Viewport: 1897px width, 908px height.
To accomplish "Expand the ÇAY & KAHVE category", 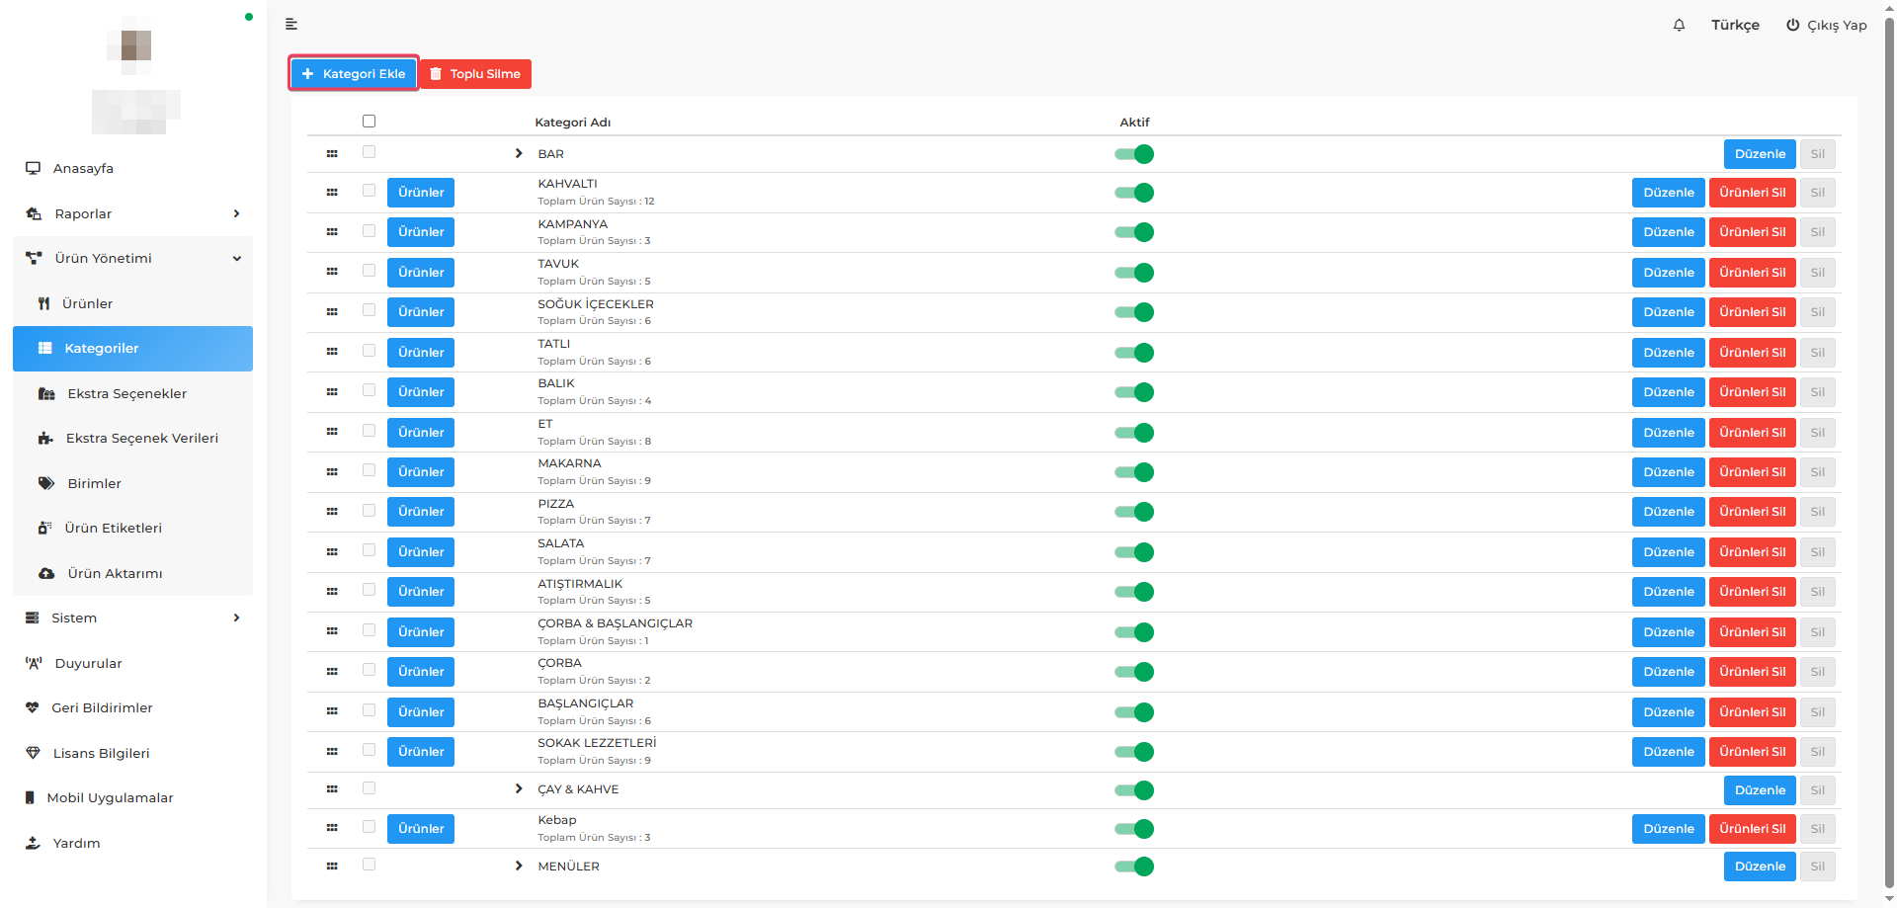I will [519, 788].
